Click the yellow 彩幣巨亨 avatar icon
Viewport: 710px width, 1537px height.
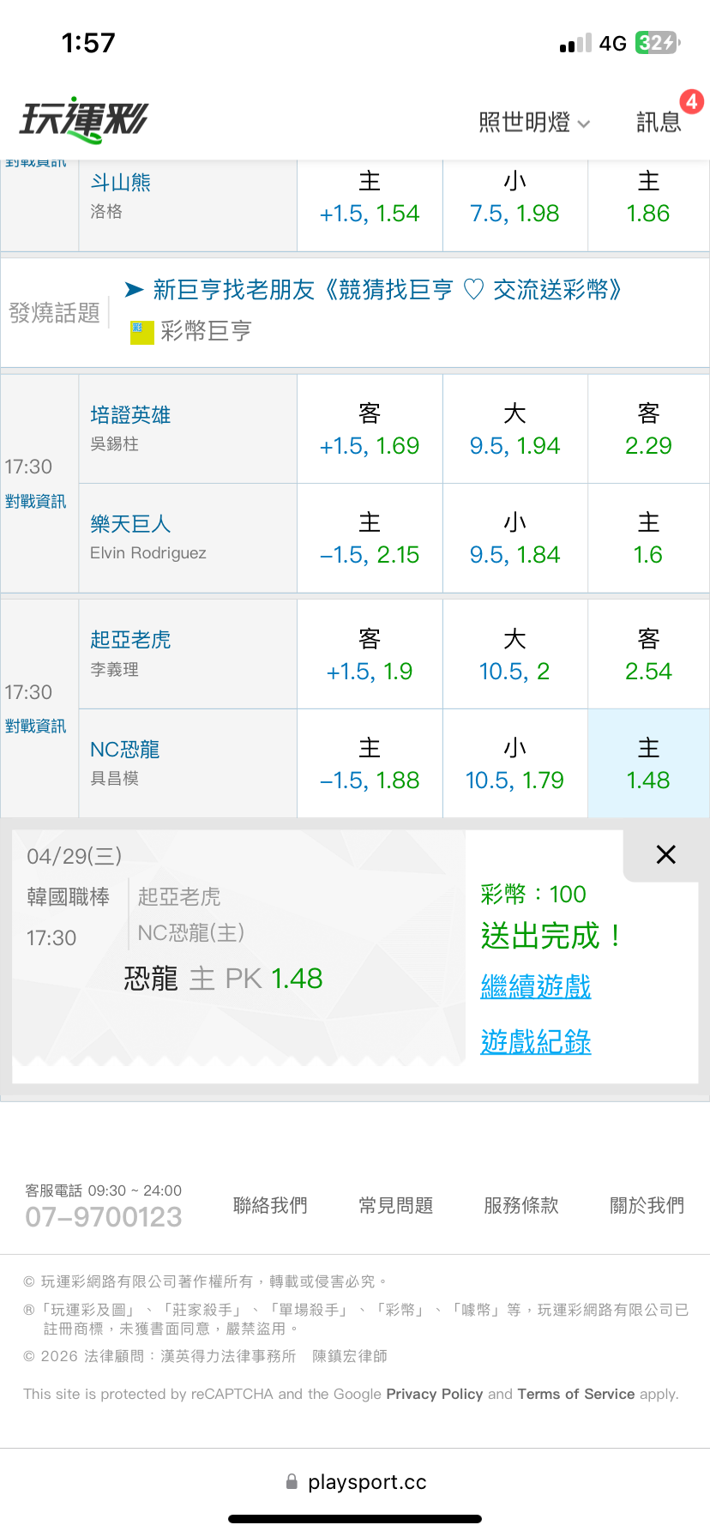point(141,332)
